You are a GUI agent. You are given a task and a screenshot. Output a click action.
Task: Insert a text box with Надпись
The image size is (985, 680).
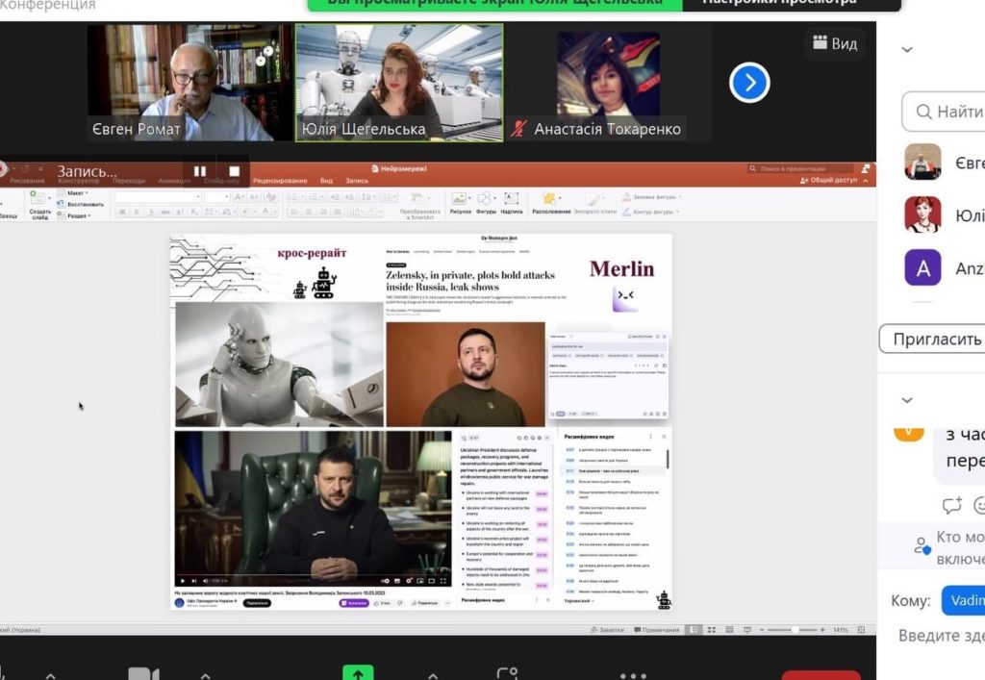click(x=512, y=204)
